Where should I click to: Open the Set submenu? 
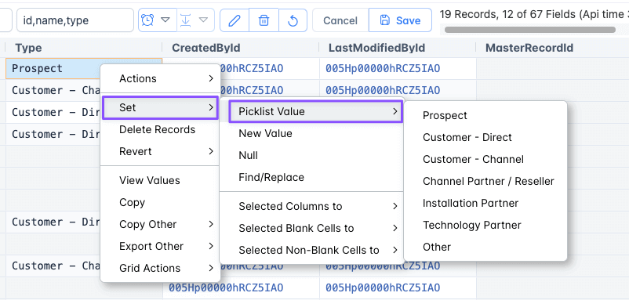coord(160,107)
